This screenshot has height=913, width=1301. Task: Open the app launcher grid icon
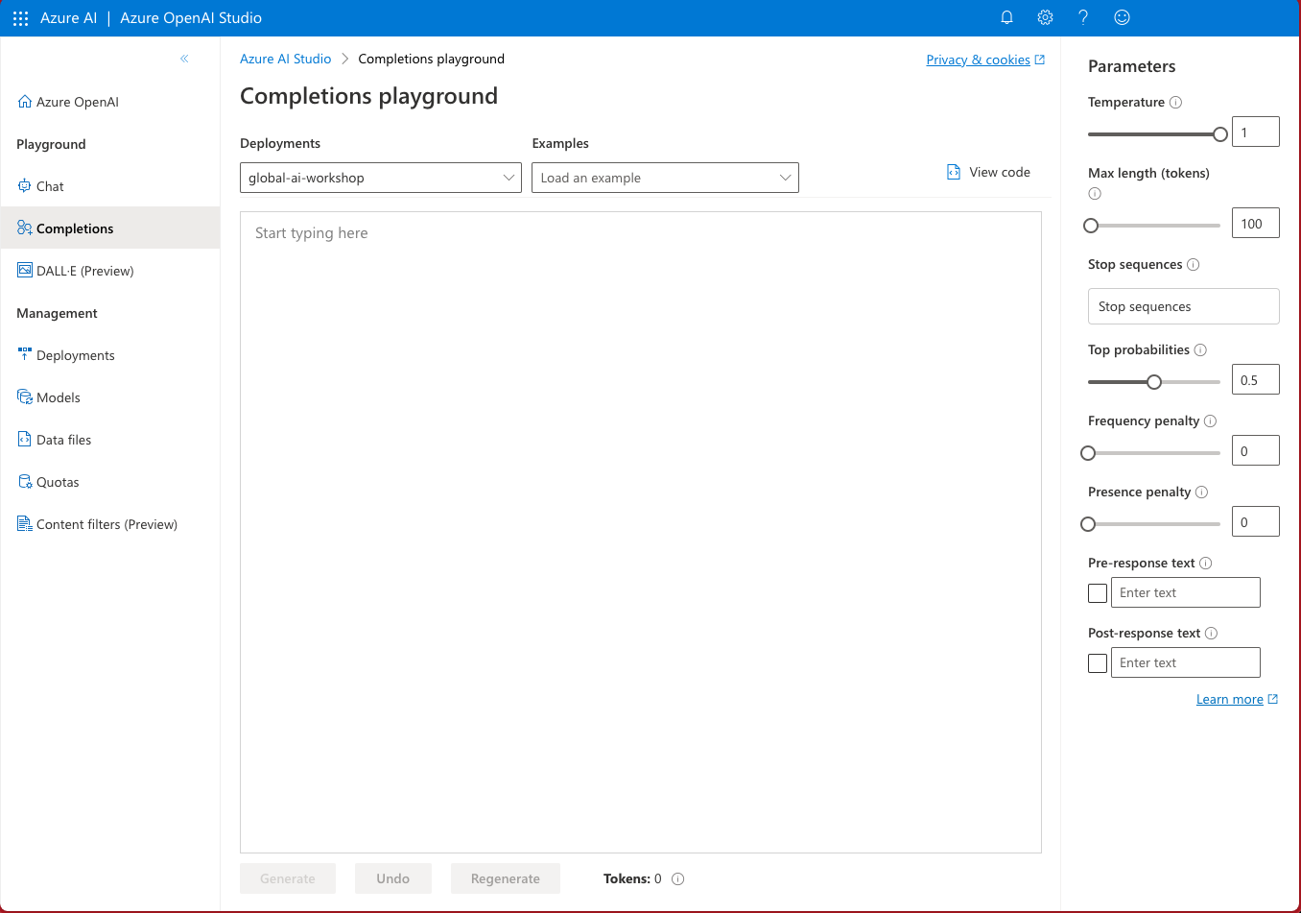coord(21,18)
